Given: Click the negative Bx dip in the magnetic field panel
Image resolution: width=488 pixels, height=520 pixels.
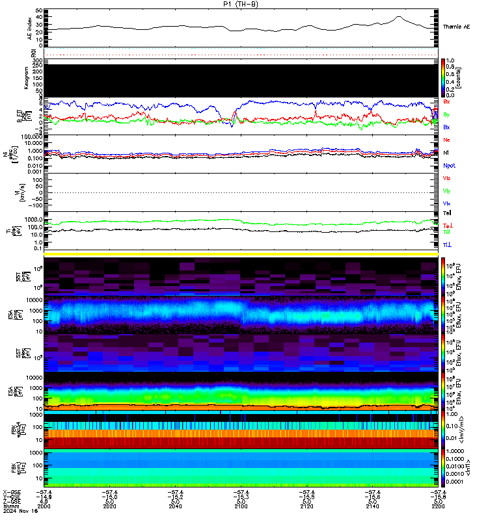Looking at the screenshot, I should pos(232,125).
